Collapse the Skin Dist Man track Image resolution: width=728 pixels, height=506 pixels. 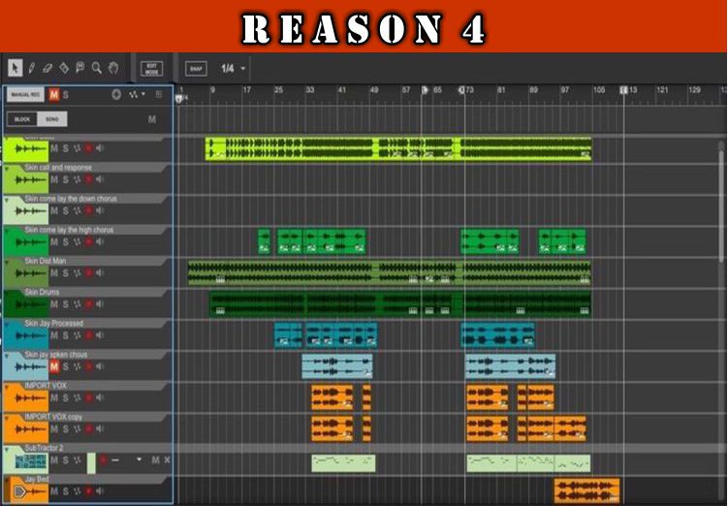point(7,262)
